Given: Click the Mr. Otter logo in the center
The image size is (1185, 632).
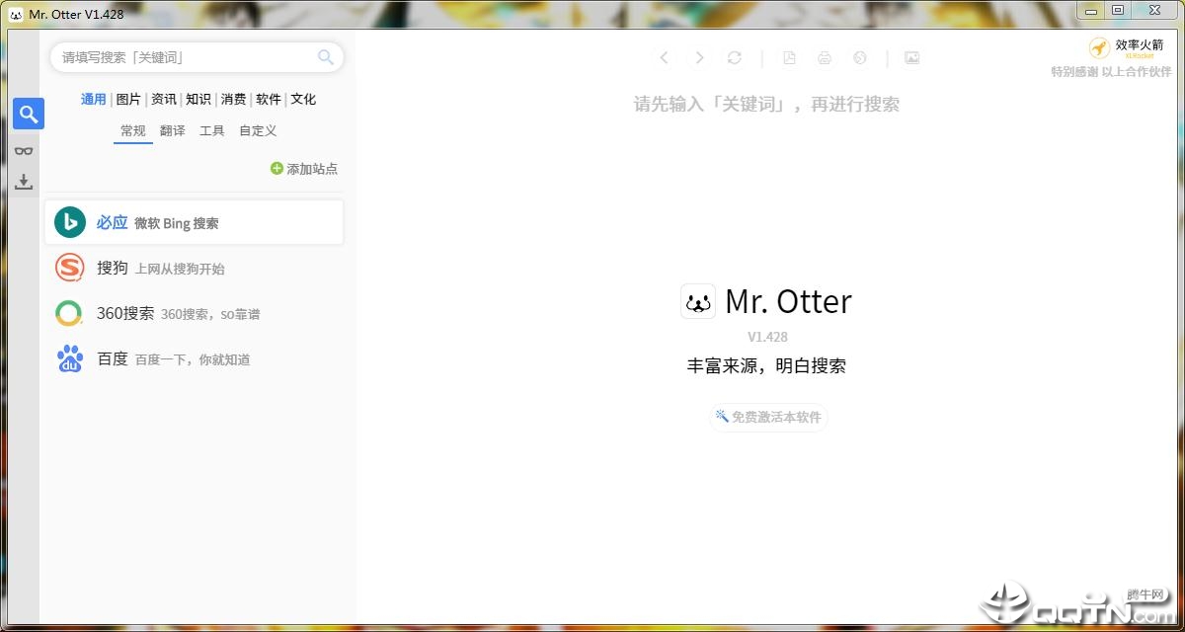Looking at the screenshot, I should tap(698, 301).
